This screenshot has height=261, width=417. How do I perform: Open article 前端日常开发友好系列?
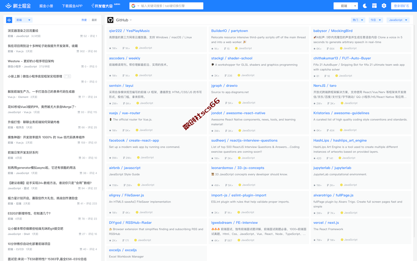(x=23, y=152)
